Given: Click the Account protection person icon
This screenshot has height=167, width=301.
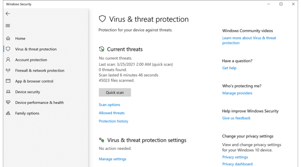Looking at the screenshot, I should tap(8, 60).
